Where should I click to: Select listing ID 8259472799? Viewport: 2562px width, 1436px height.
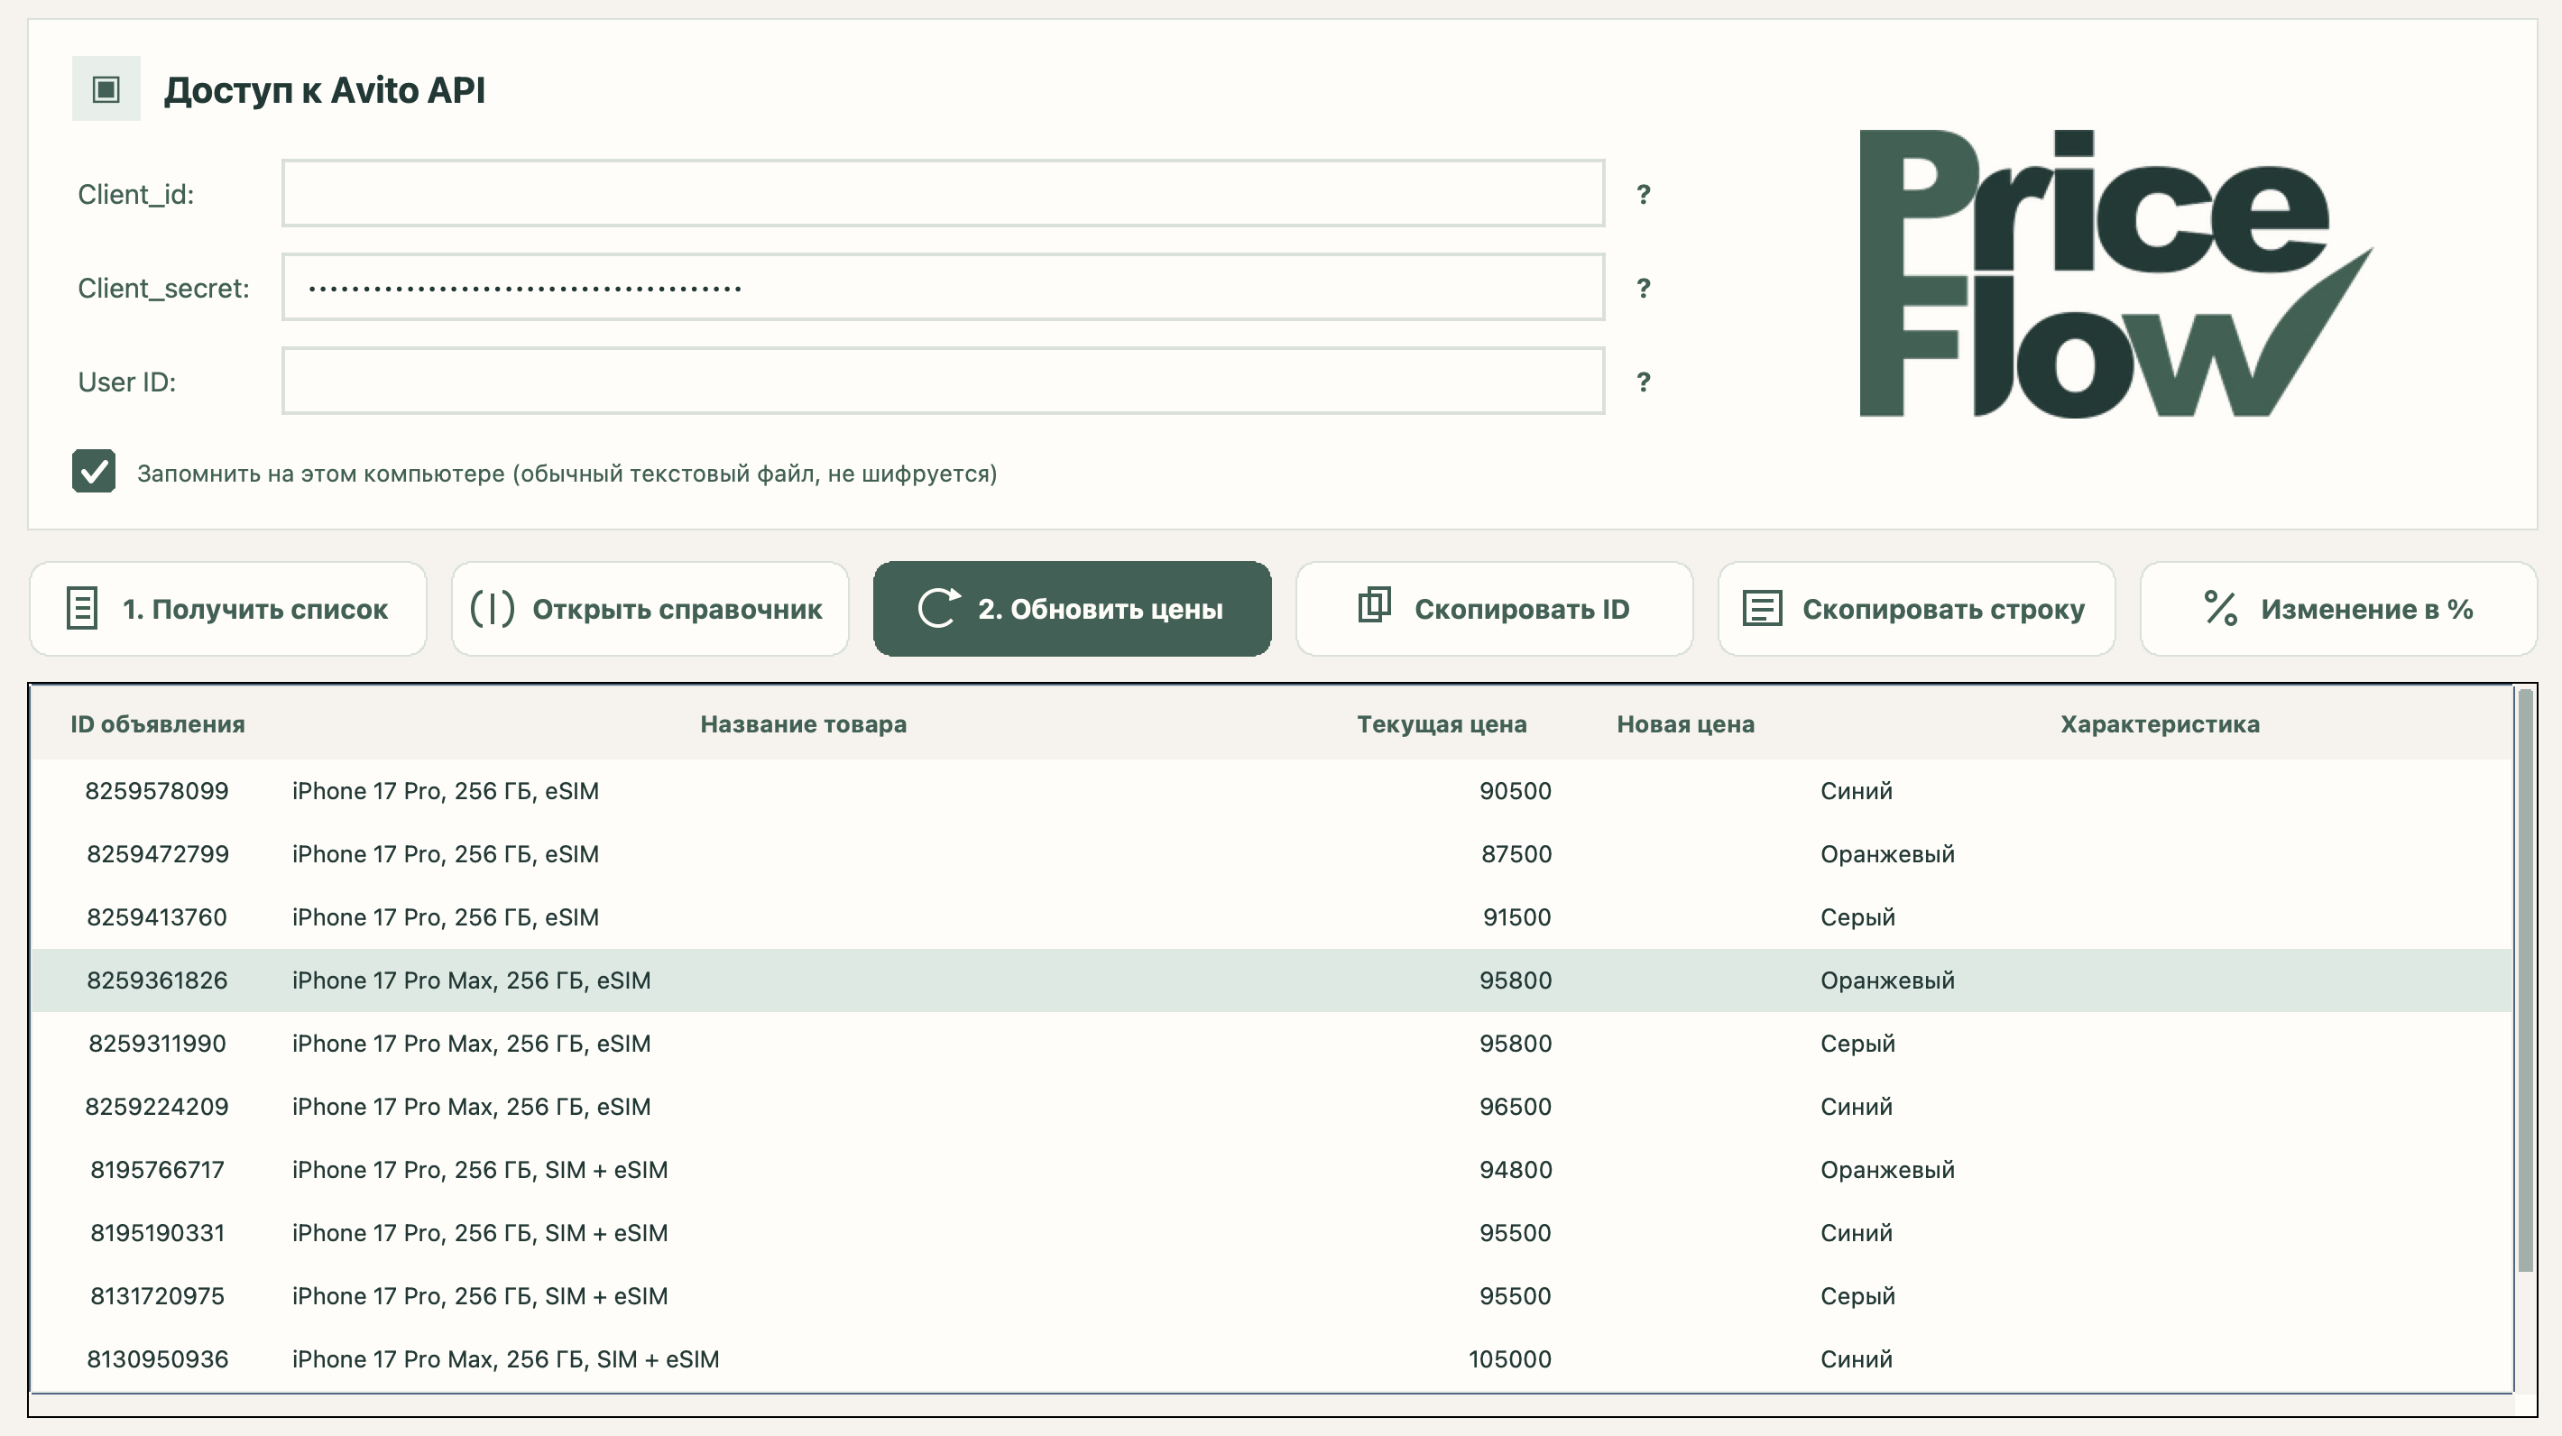157,853
